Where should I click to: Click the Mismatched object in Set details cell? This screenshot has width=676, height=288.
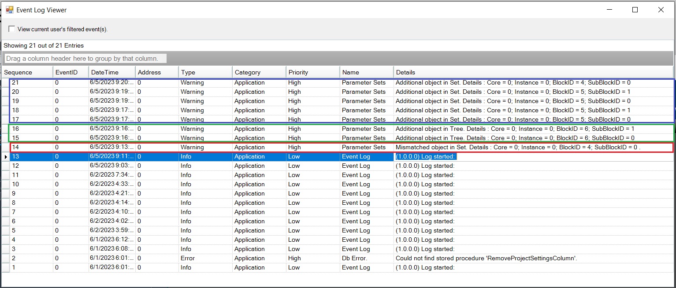[x=533, y=147]
